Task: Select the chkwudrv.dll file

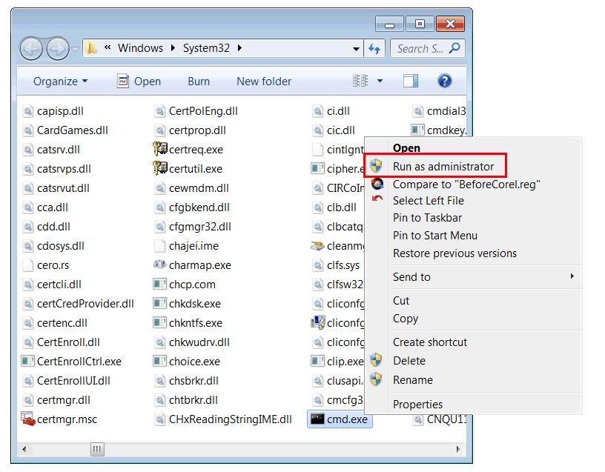Action: click(x=192, y=342)
